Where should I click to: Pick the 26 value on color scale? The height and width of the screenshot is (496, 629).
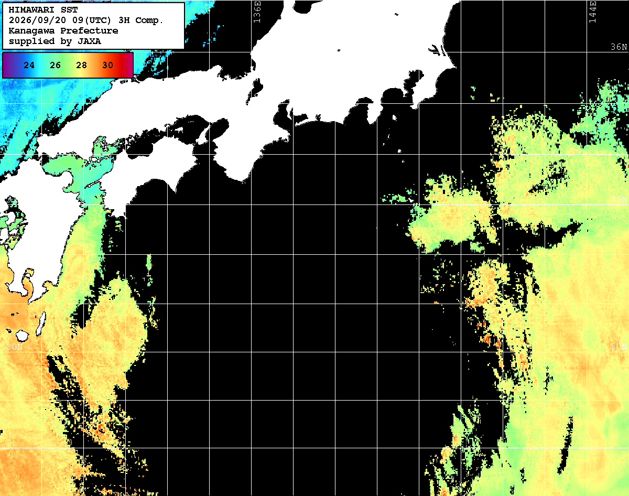(x=56, y=66)
